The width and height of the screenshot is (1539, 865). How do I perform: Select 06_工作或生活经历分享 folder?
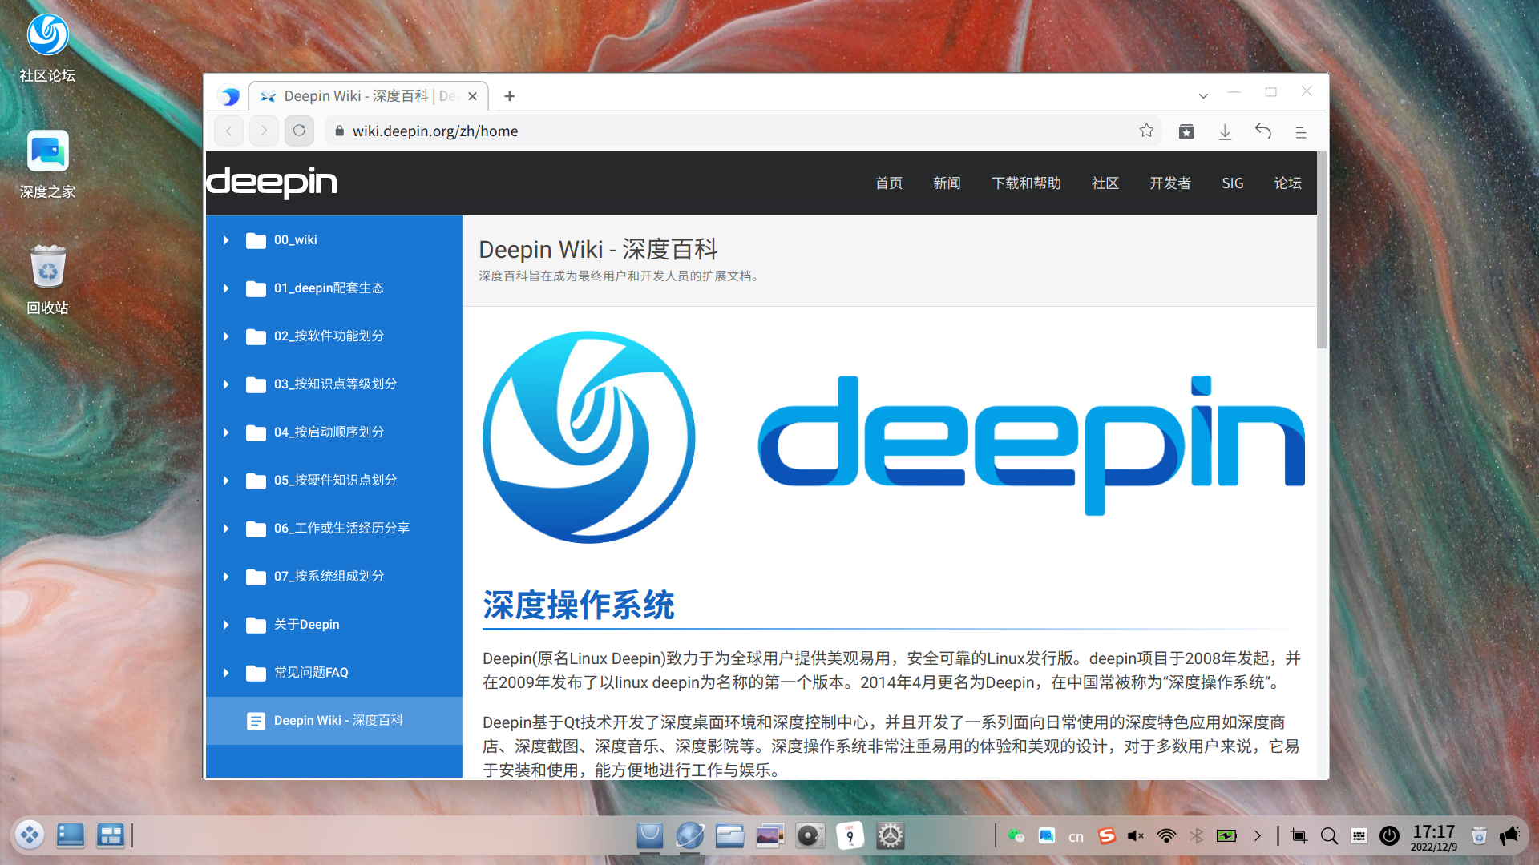tap(334, 529)
